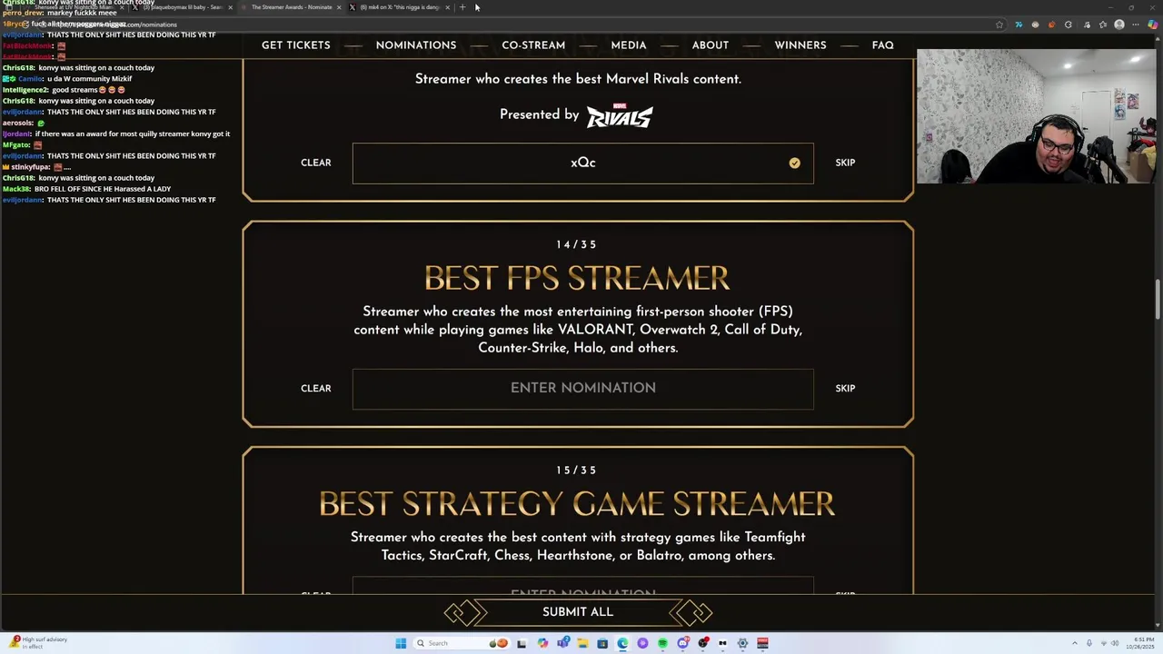Switch to The Streamer Awards browser tab
Image resolution: width=1163 pixels, height=654 pixels.
tap(291, 7)
